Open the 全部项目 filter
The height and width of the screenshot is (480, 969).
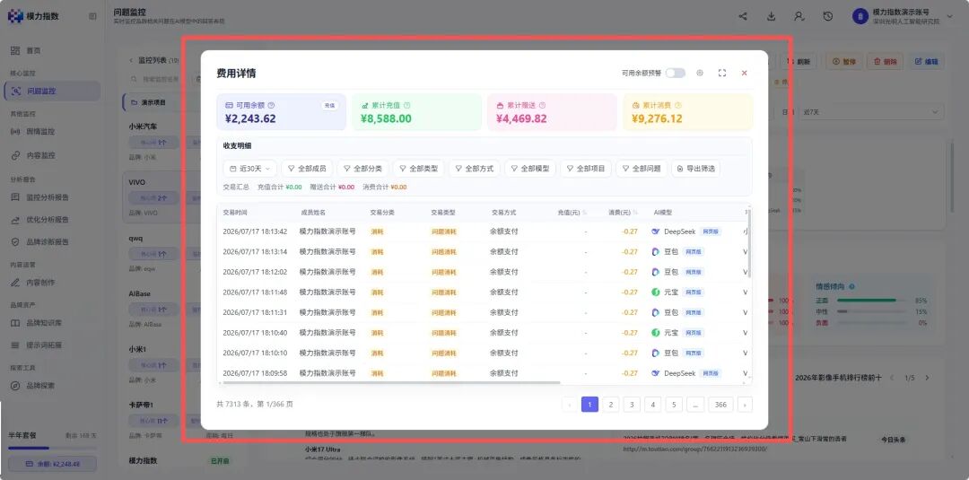(x=586, y=169)
